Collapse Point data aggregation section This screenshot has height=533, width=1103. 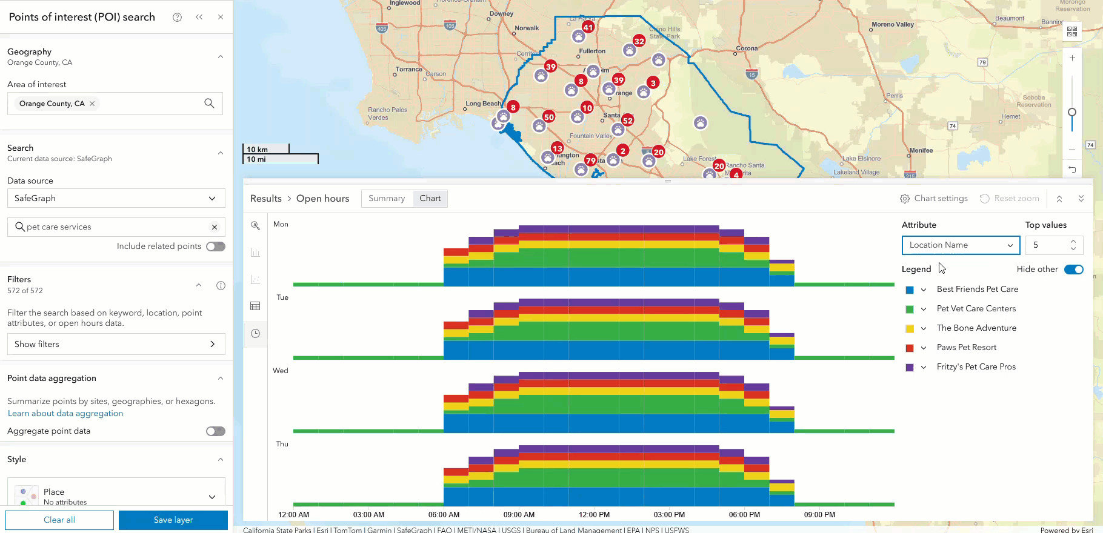tap(221, 379)
